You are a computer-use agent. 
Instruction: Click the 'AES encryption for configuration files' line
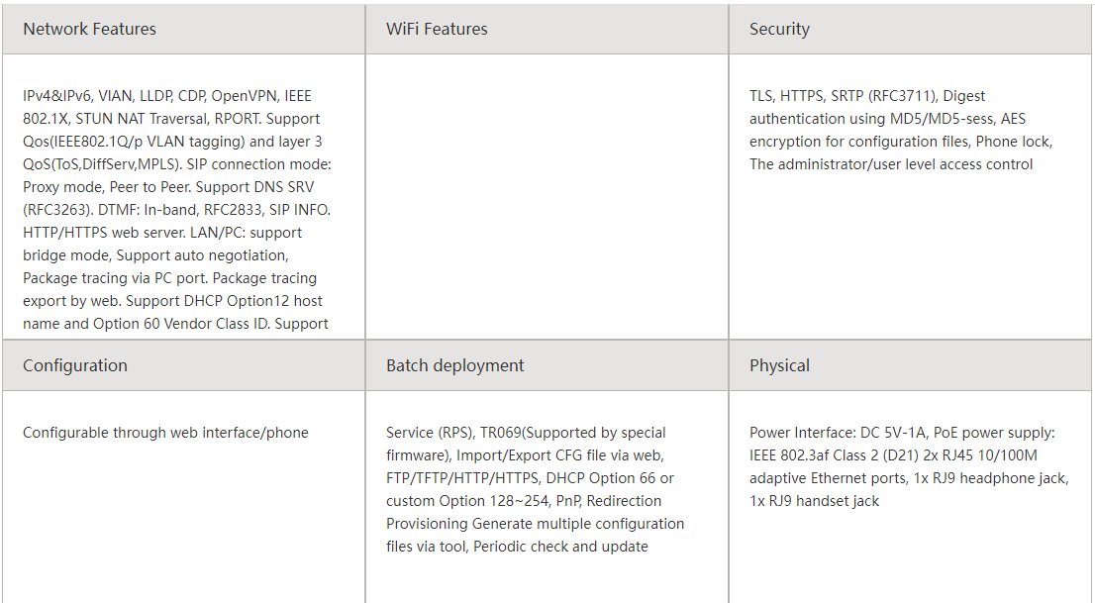click(x=901, y=142)
